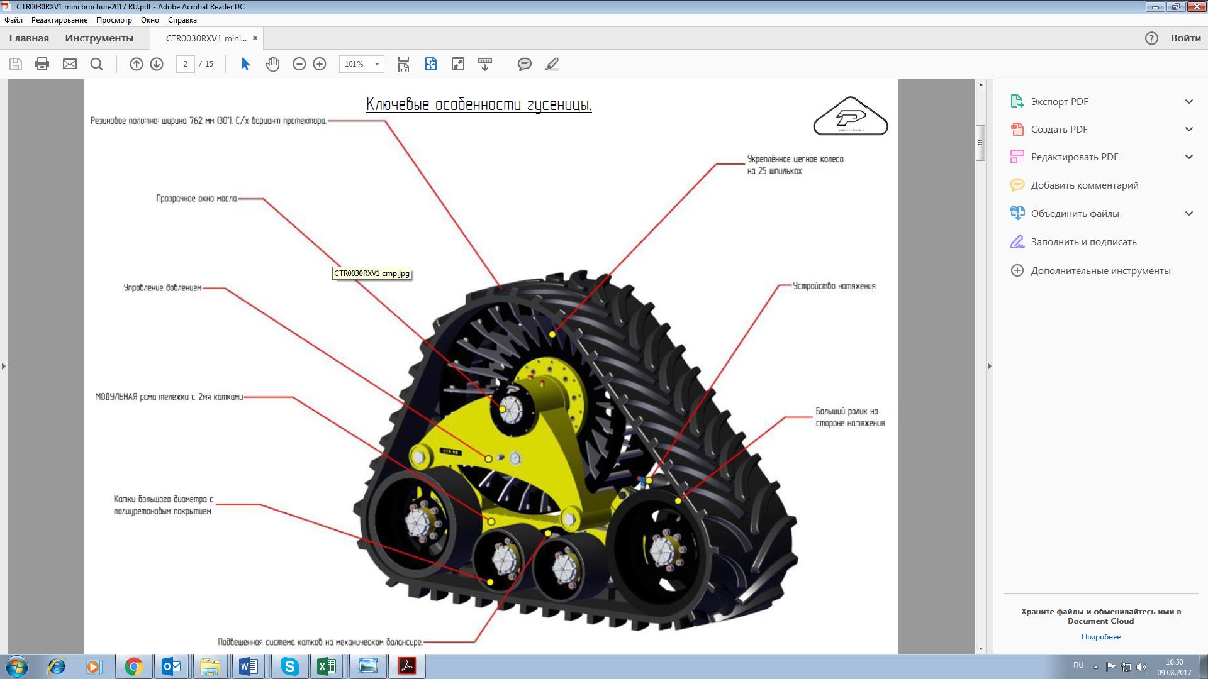Go to next page arrow
The width and height of the screenshot is (1208, 679).
click(x=157, y=64)
